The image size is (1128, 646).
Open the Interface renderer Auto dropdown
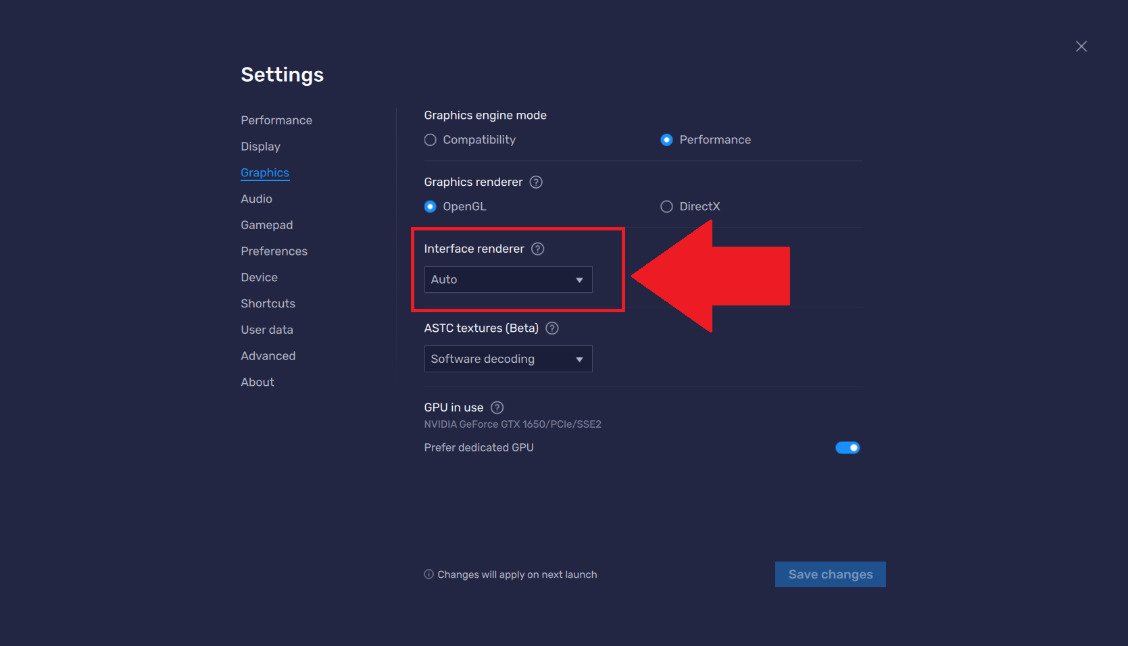508,280
